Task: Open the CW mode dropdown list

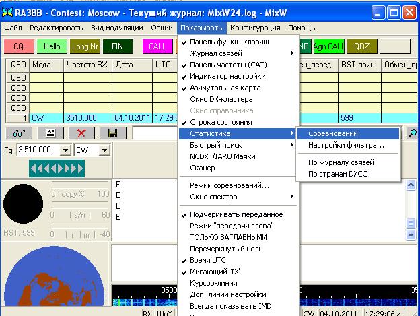Action: click(103, 150)
